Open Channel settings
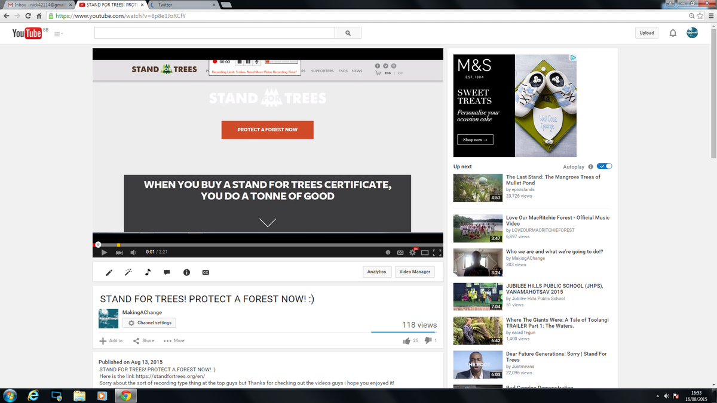This screenshot has width=717, height=403. (x=149, y=323)
